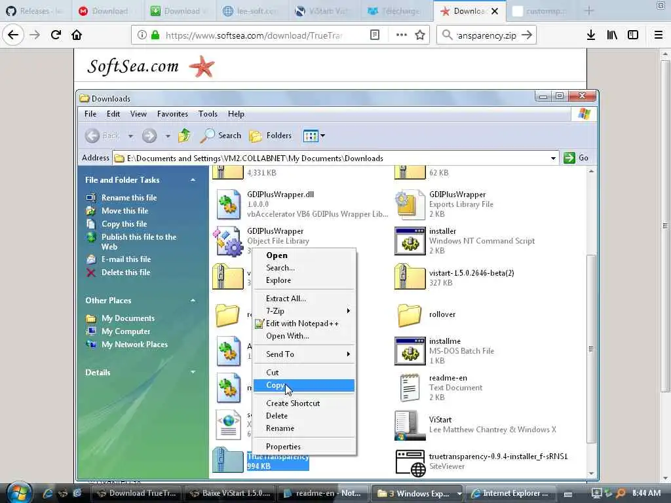Go to Firefox home page
Image resolution: width=671 pixels, height=503 pixels.
pos(77,35)
